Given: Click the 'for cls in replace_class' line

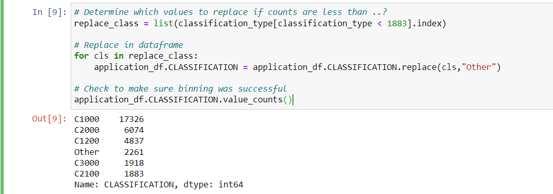Looking at the screenshot, I should [x=136, y=56].
